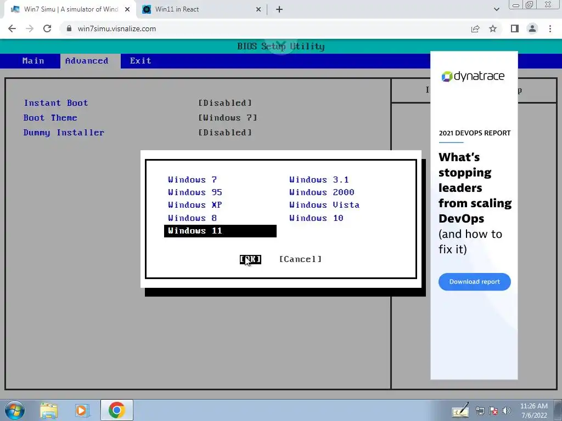Click Download report ad button
This screenshot has height=421, width=562.
pyautogui.click(x=475, y=282)
